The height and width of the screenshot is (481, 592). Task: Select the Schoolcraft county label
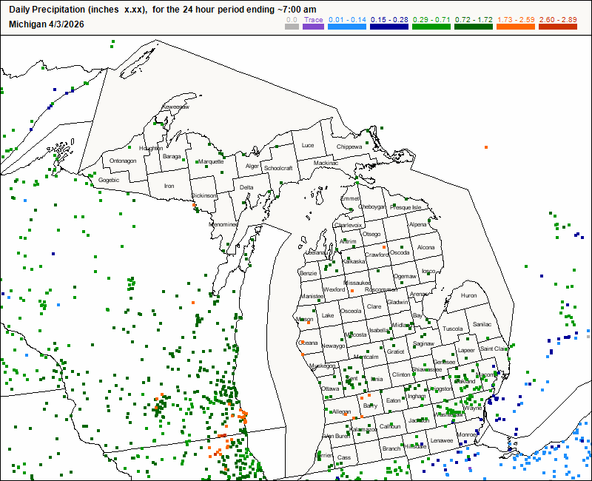pyautogui.click(x=279, y=168)
